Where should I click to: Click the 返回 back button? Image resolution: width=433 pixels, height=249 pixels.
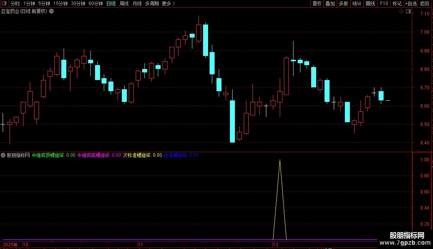click(425, 3)
